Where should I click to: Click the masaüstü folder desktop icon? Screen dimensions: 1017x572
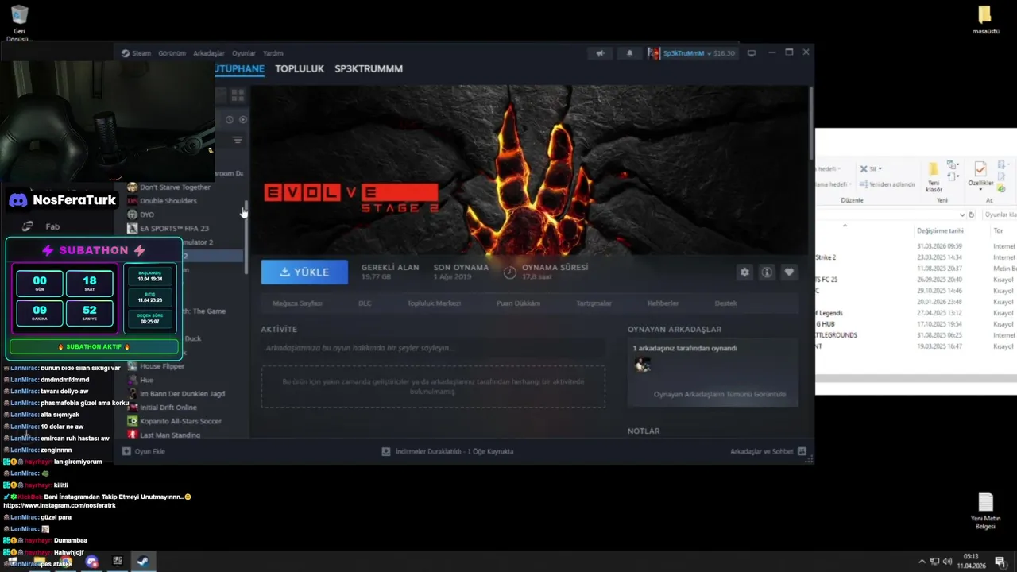tap(985, 21)
